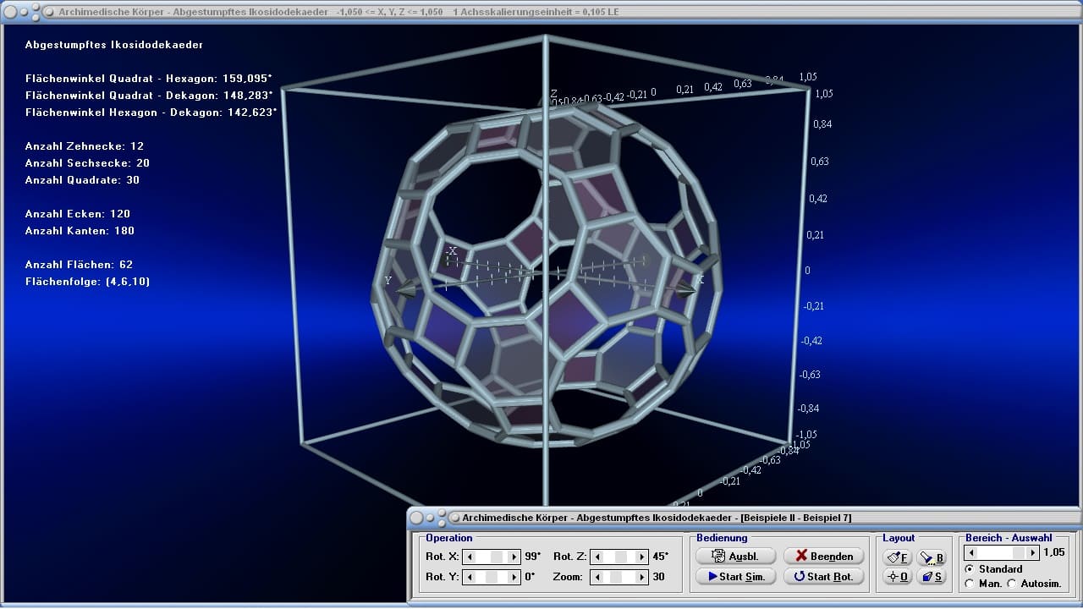Click the Flächenwinkel Quadrat - Hexagon line

pos(149,79)
